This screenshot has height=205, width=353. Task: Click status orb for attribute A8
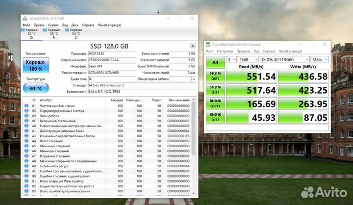(x=26, y=161)
